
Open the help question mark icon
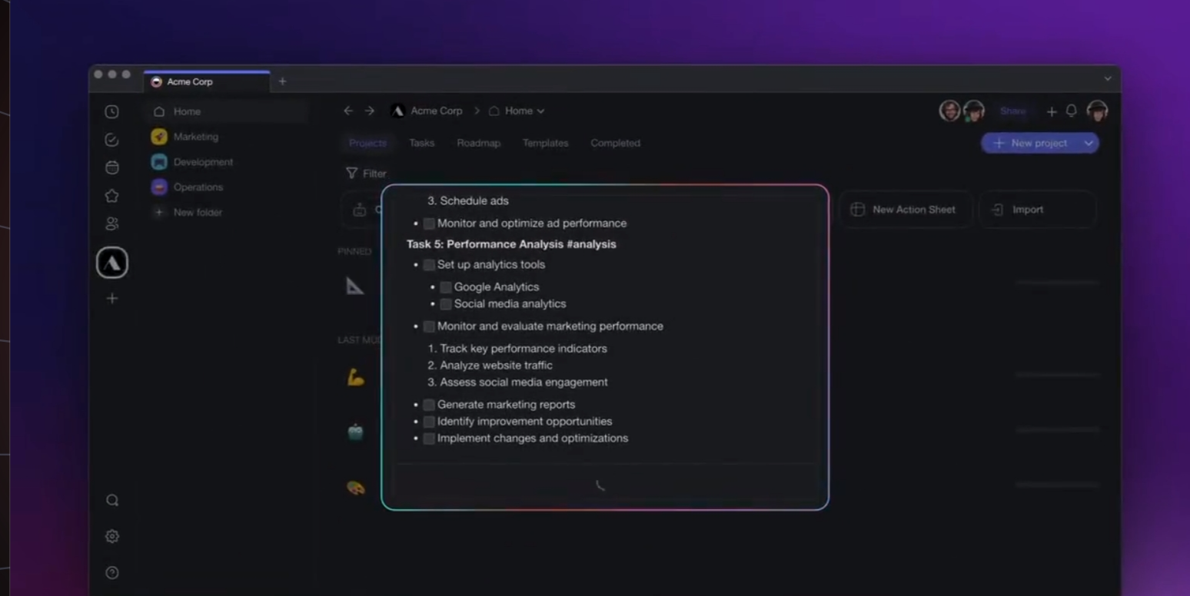(x=112, y=572)
